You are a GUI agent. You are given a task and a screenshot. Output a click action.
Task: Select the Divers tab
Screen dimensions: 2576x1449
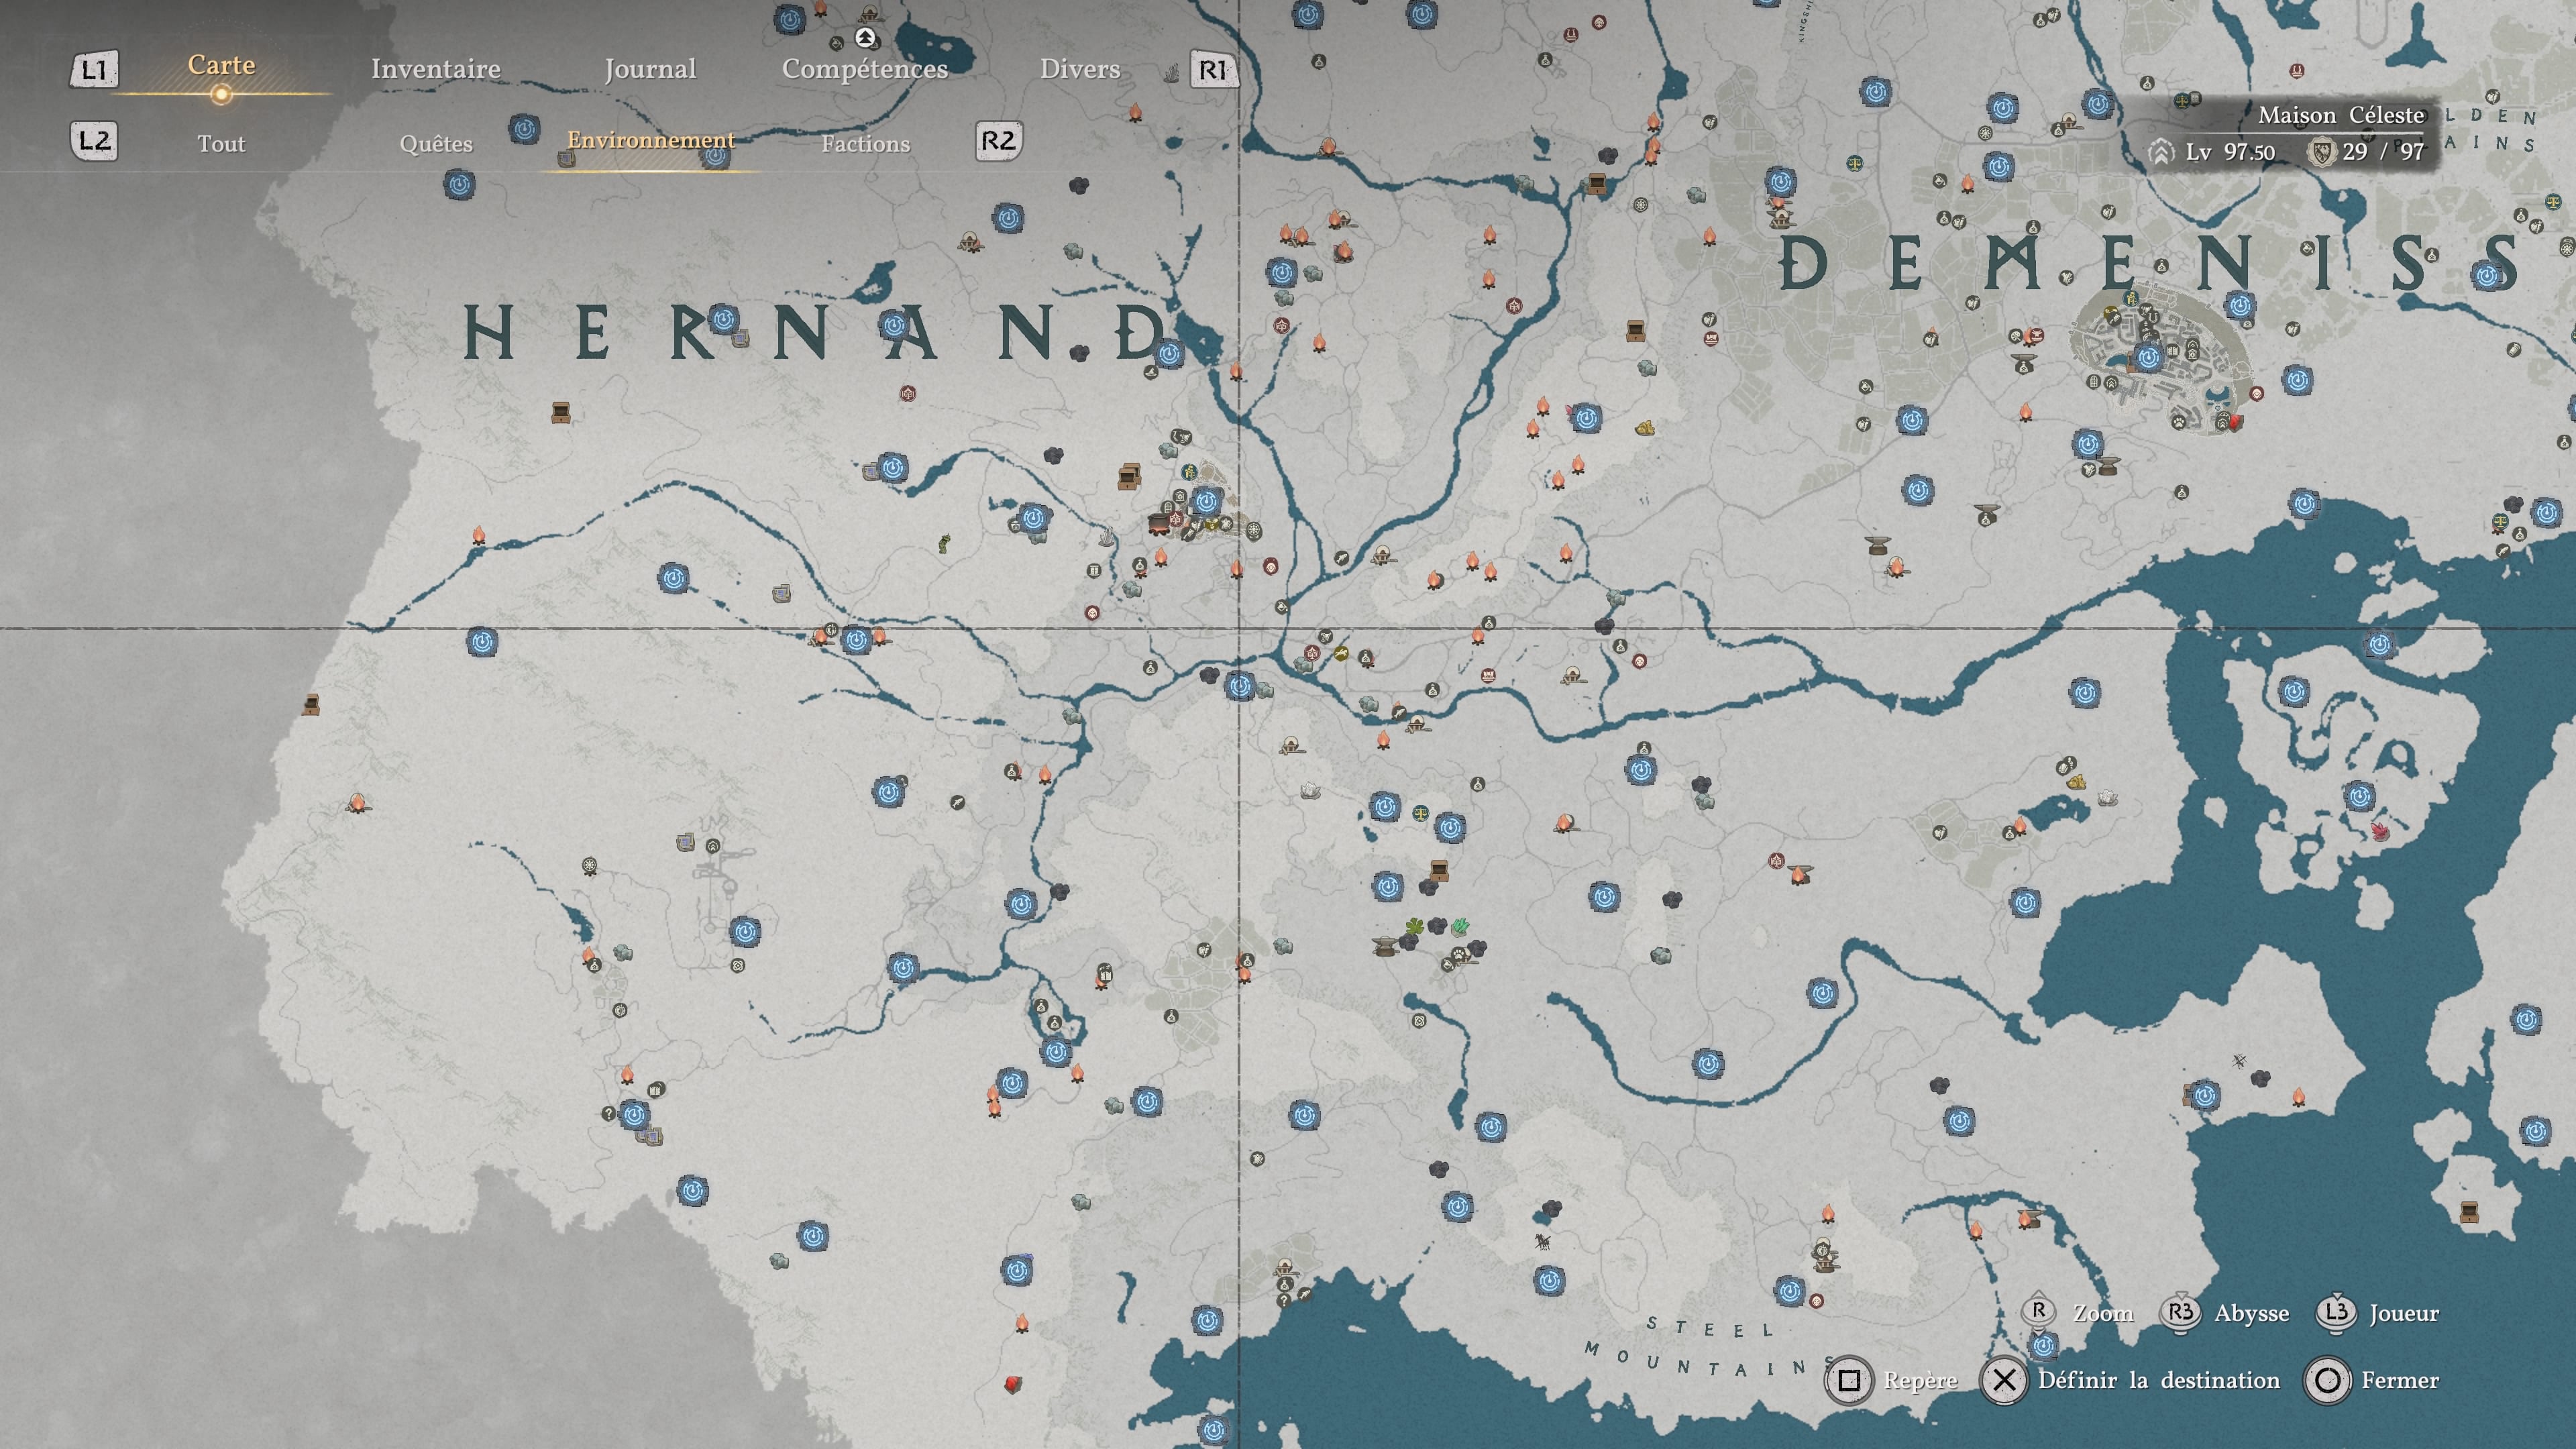click(x=1080, y=69)
